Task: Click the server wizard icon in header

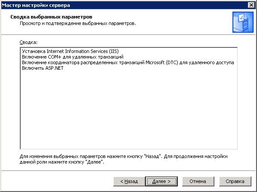Action: pos(243,22)
